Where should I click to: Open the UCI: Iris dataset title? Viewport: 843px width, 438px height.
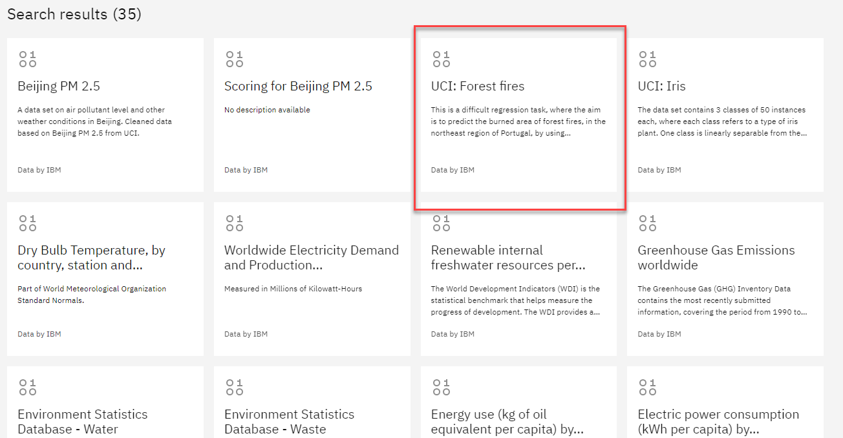[661, 87]
